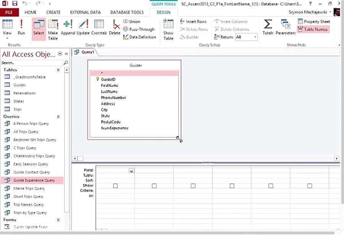
Task: Click the Delete query icon
Action: (115, 27)
